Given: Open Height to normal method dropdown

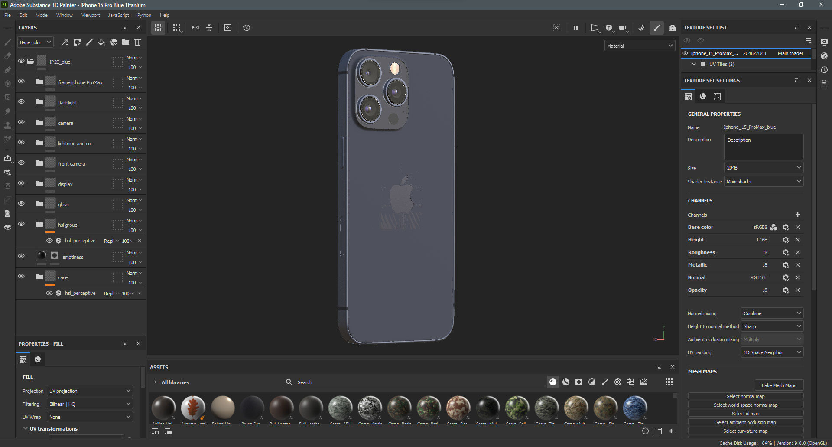Looking at the screenshot, I should pyautogui.click(x=772, y=326).
